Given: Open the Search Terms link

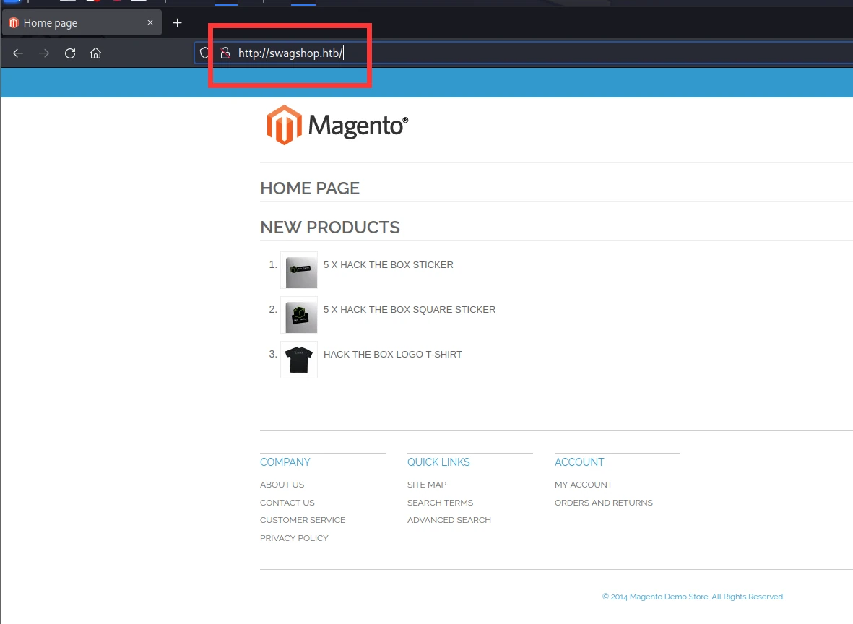Looking at the screenshot, I should point(440,503).
